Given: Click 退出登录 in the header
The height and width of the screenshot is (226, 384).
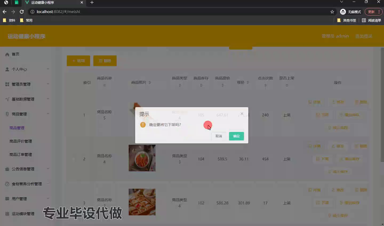Looking at the screenshot, I should pos(363,36).
